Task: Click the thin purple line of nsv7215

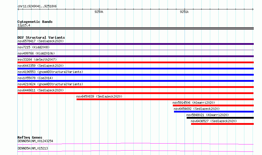Action: 135,50
